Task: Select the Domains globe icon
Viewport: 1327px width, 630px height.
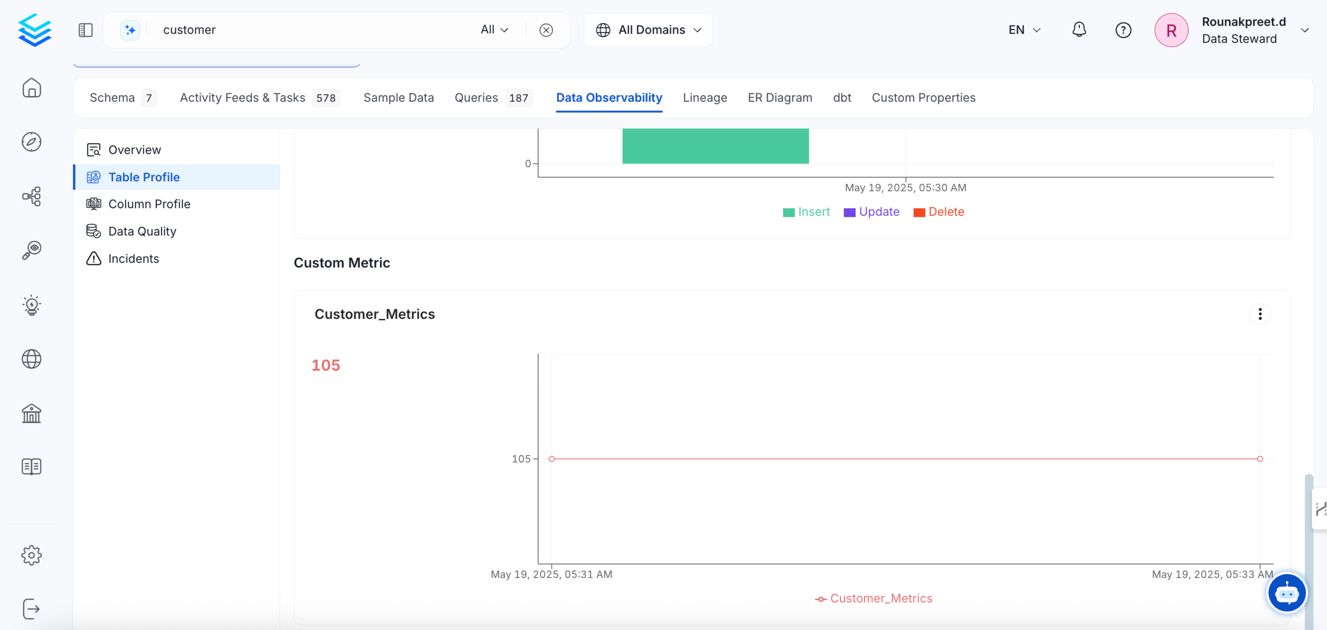Action: [32, 359]
